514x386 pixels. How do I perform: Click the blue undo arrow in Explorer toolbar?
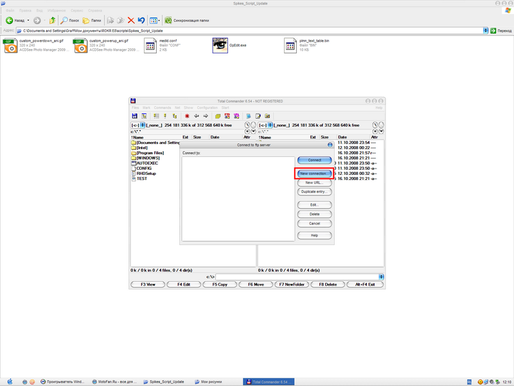point(141,21)
